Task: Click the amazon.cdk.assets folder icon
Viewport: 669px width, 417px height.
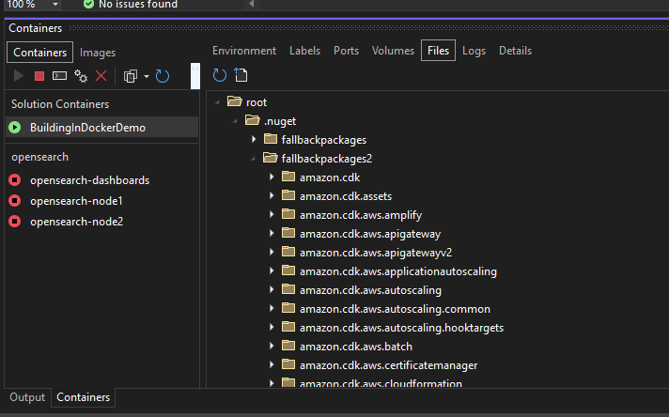Action: point(288,195)
